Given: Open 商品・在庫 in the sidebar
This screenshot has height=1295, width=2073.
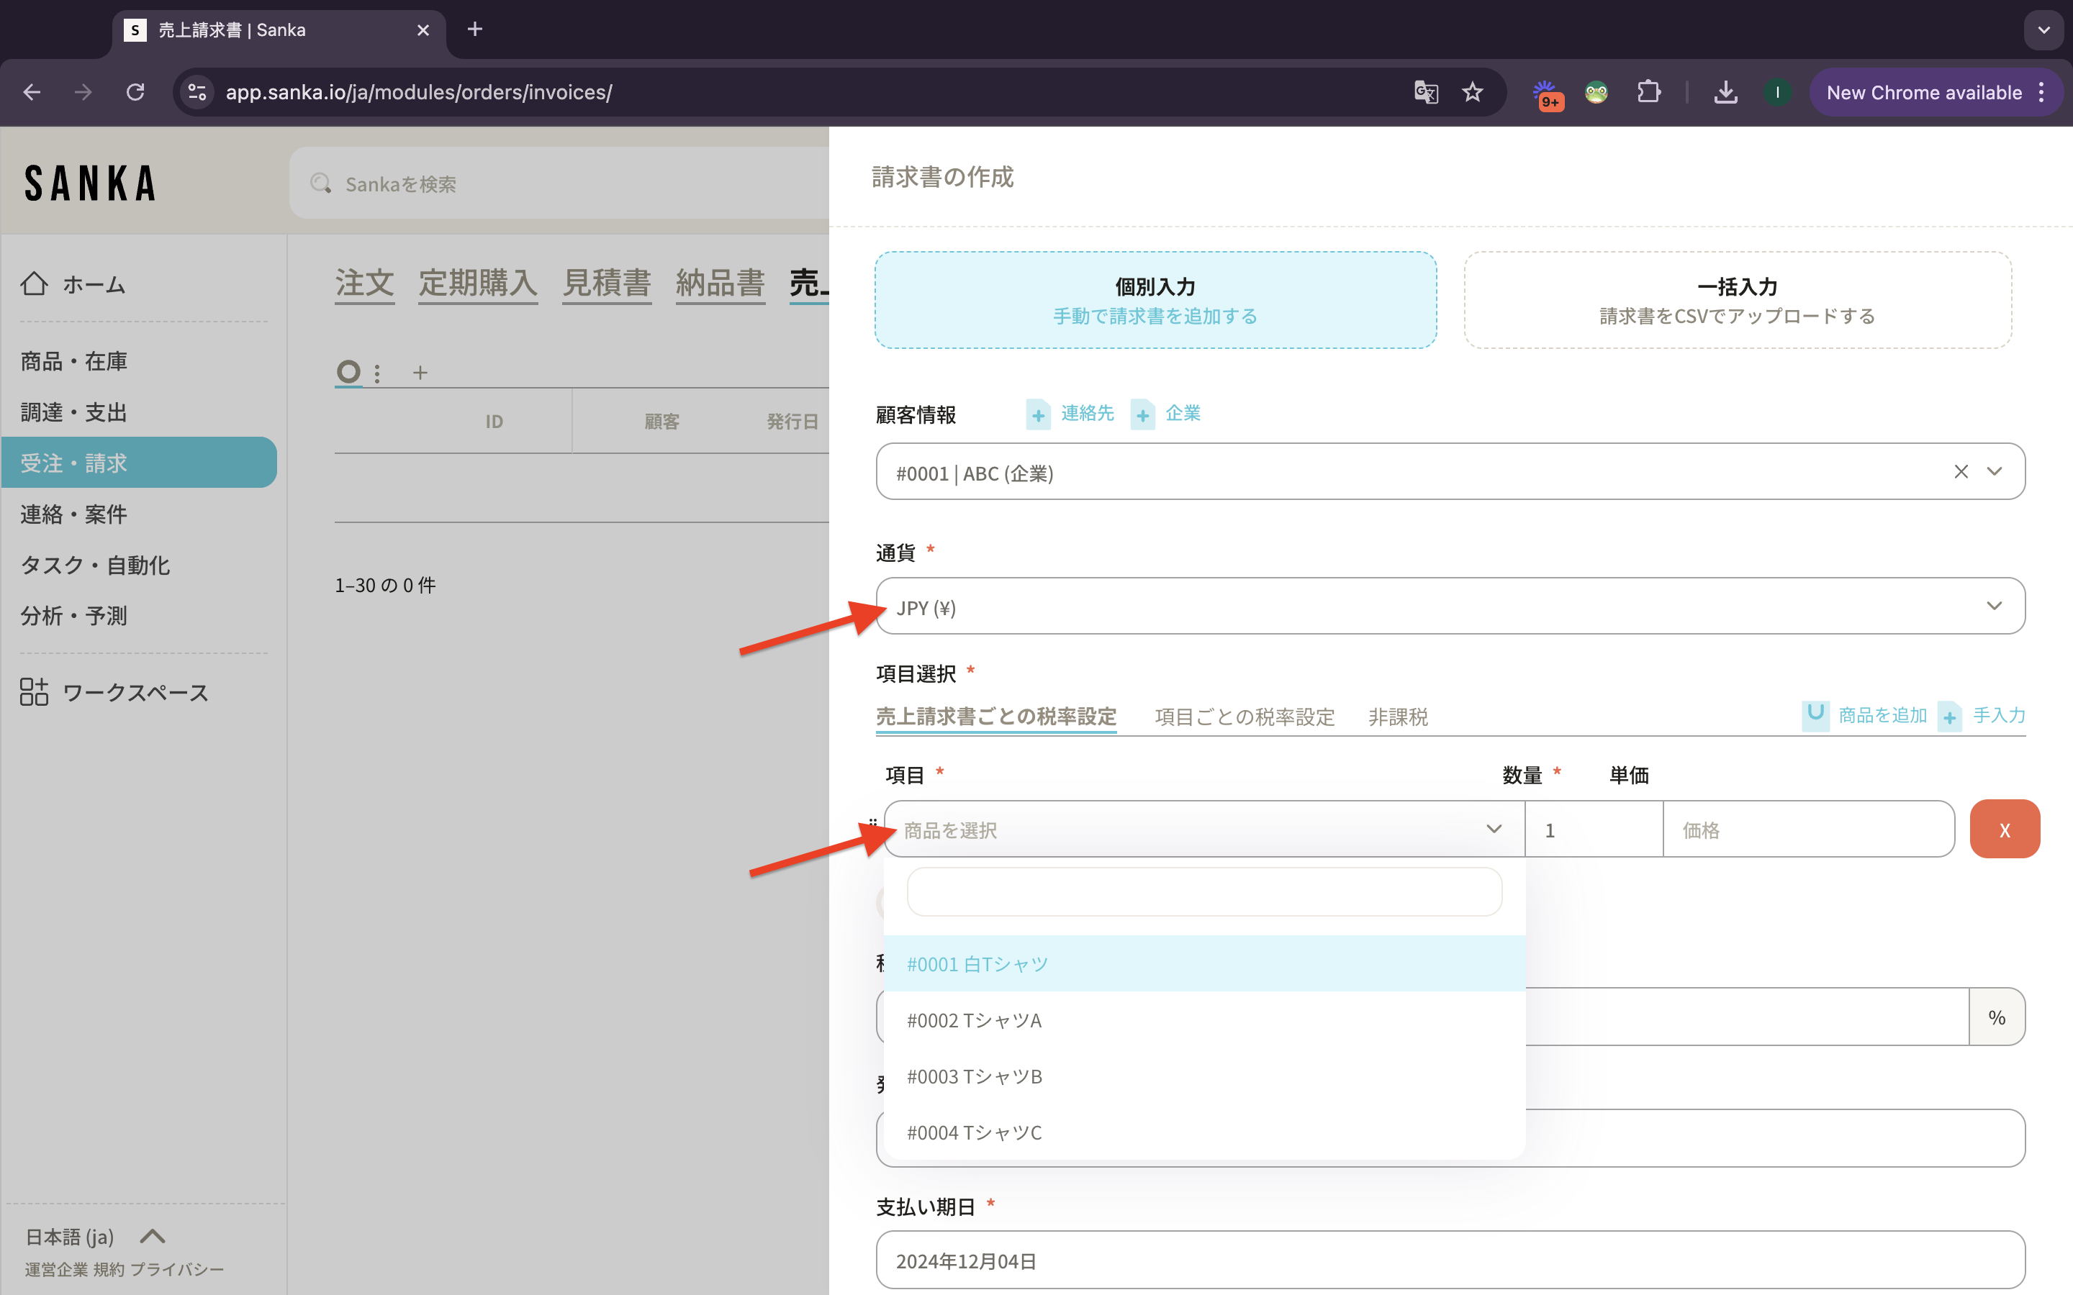Looking at the screenshot, I should point(75,361).
